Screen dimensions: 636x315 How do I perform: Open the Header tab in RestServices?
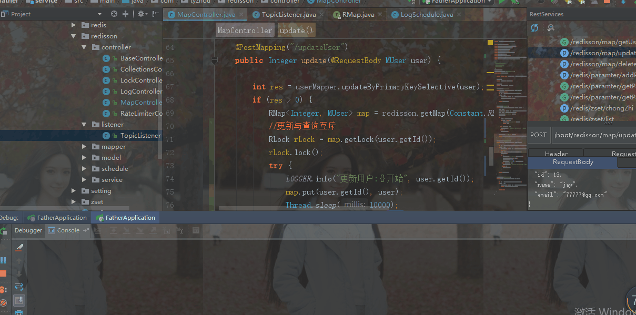click(556, 154)
